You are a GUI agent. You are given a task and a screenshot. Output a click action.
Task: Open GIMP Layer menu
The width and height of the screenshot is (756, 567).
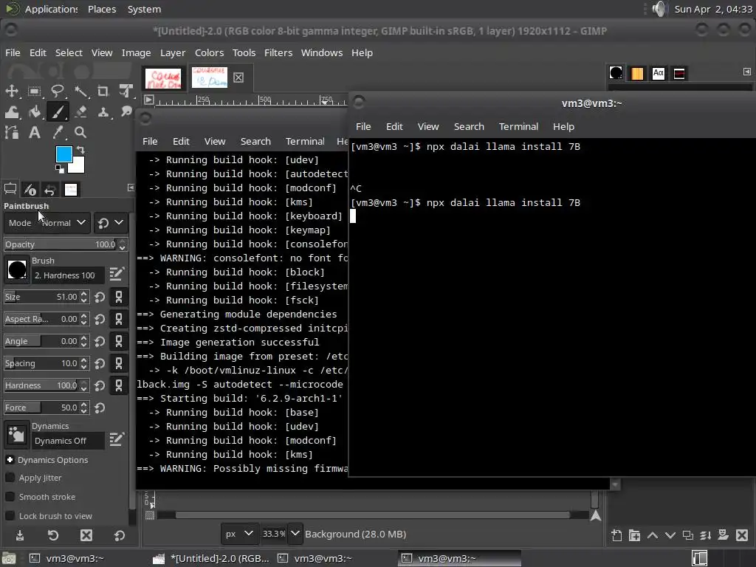coord(173,52)
